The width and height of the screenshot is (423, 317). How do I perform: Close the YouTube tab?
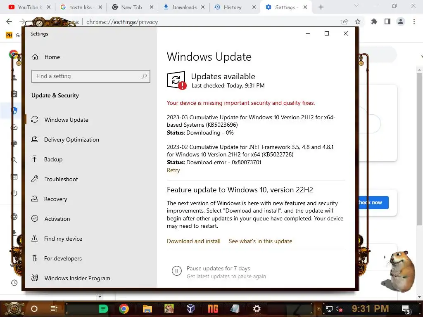(x=49, y=7)
